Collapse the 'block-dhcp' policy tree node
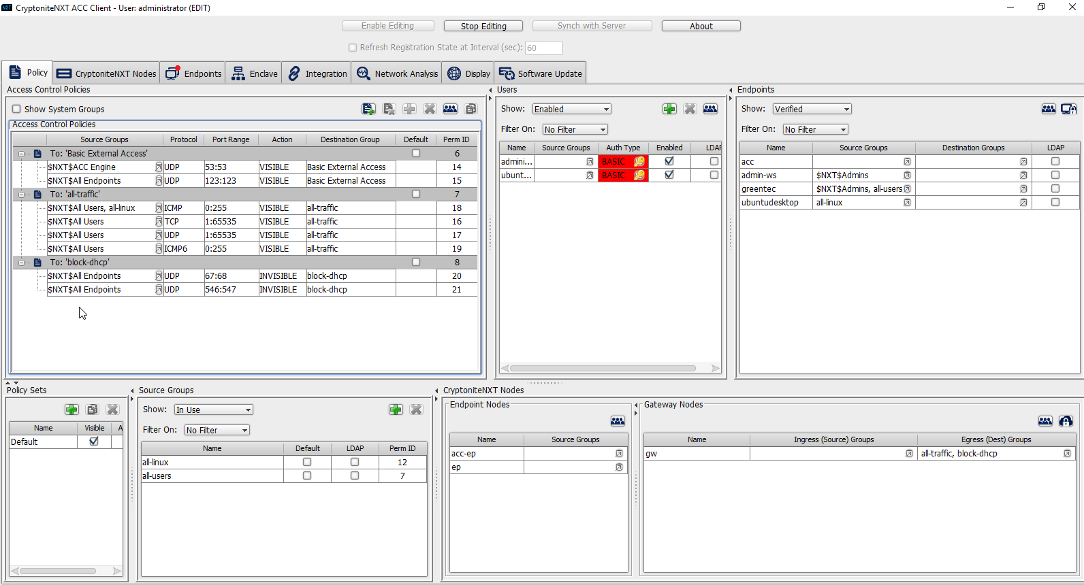Screen dimensions: 1084x585 21,263
